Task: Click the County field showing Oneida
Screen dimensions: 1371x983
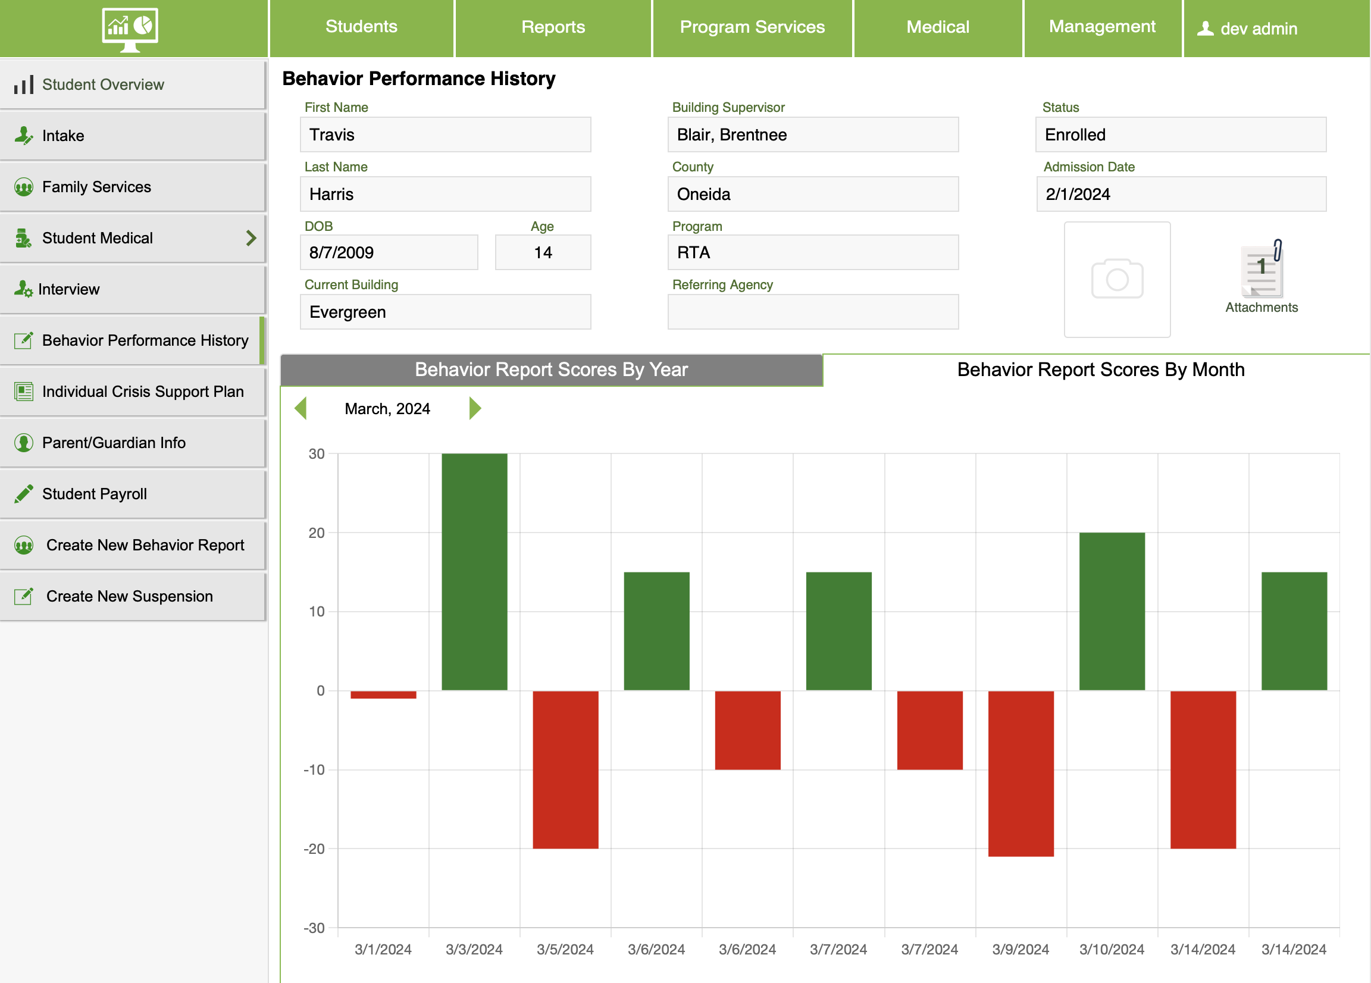Action: pyautogui.click(x=813, y=194)
